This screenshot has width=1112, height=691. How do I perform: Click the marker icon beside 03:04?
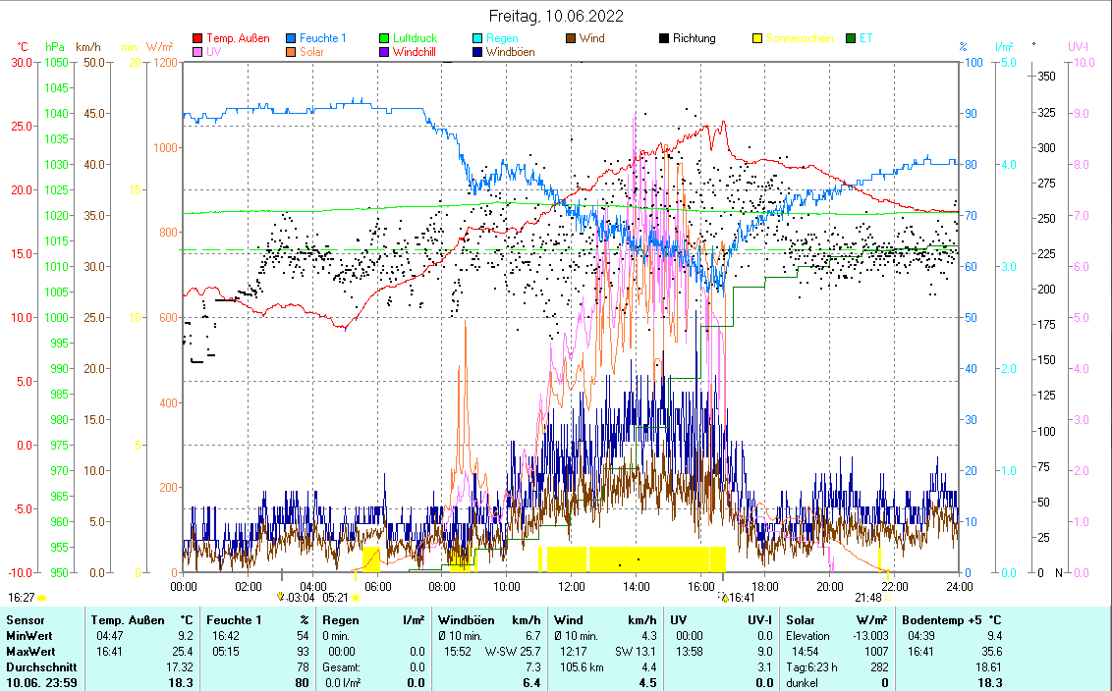coord(281,597)
